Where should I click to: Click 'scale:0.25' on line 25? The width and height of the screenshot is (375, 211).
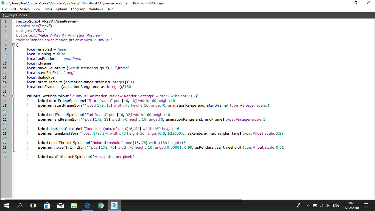coord(274,133)
